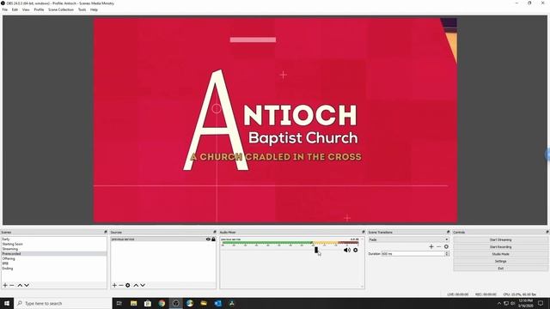Screen dimensions: 550x309
Task: Click Exit button in Controls
Action: click(500, 269)
